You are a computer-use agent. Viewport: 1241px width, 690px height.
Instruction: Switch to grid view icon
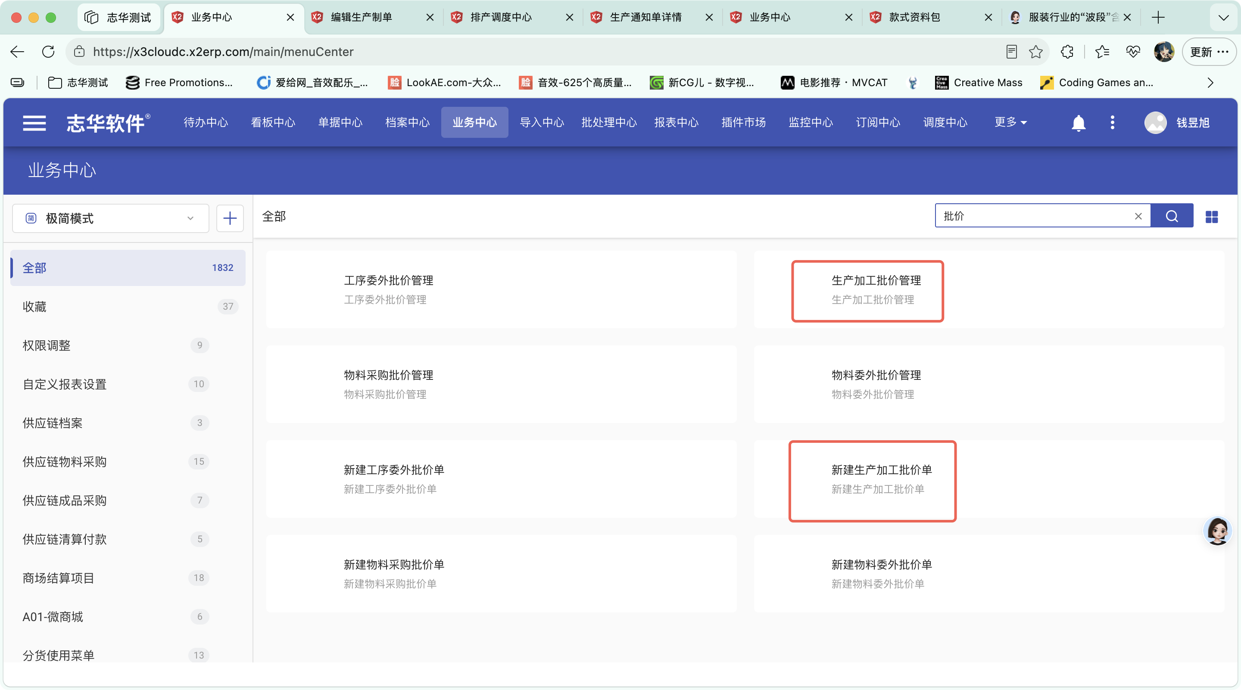pos(1211,217)
